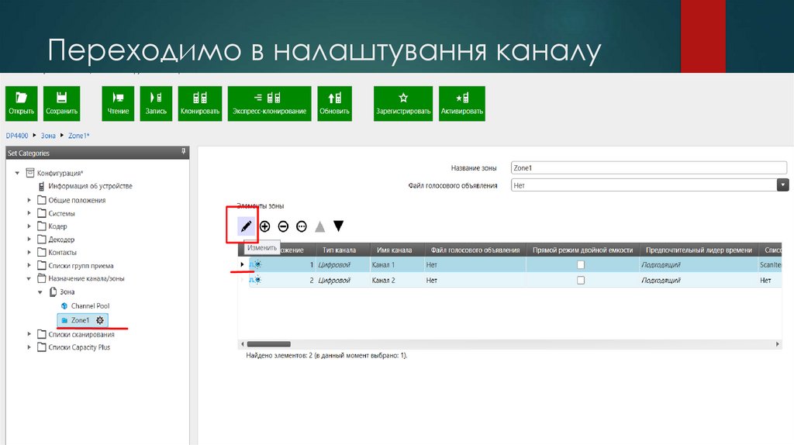The image size is (794, 445).
Task: Click the Запись write button
Action: click(x=156, y=104)
